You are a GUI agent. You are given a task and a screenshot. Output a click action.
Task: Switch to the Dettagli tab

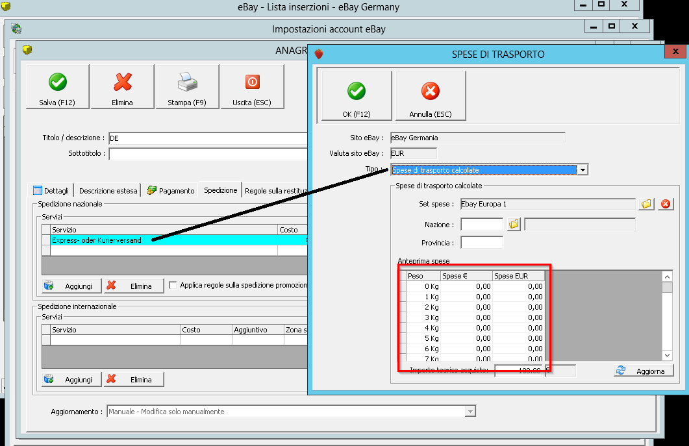(x=51, y=191)
